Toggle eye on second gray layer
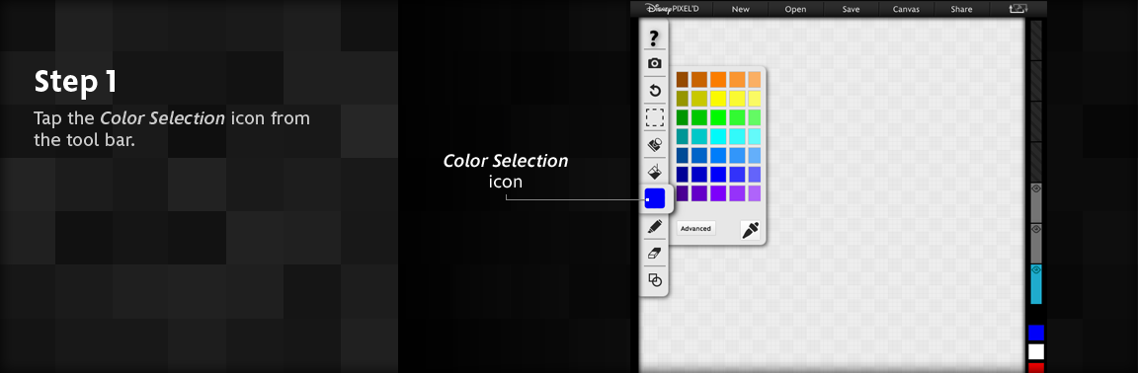The width and height of the screenshot is (1138, 373). pyautogui.click(x=1036, y=229)
